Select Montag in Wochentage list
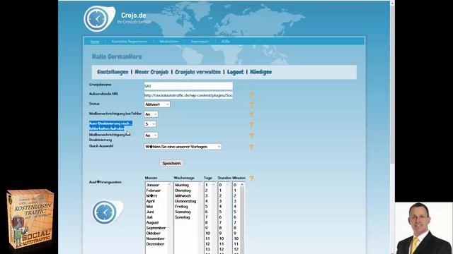The width and height of the screenshot is (453, 254). coord(182,185)
